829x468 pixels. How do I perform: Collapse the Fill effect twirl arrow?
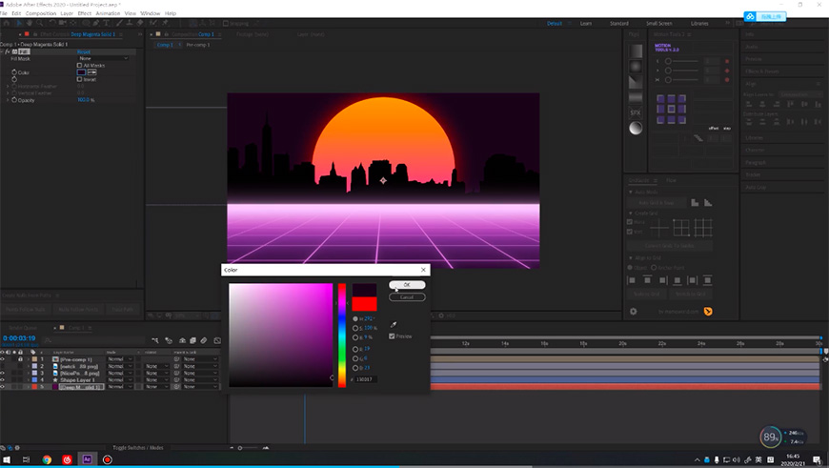(2, 51)
